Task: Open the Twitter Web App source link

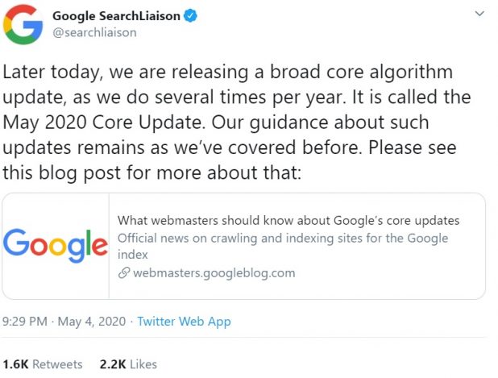Action: point(184,322)
